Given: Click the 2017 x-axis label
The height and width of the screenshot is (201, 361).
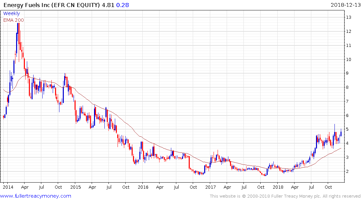Looking at the screenshot, I should [211, 187].
